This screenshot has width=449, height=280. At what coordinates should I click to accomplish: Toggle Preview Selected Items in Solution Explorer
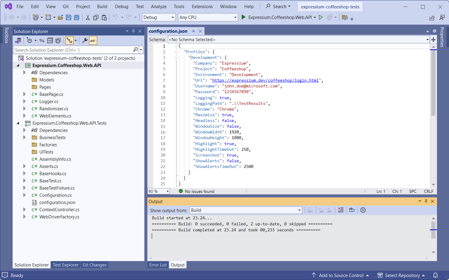tap(92, 40)
